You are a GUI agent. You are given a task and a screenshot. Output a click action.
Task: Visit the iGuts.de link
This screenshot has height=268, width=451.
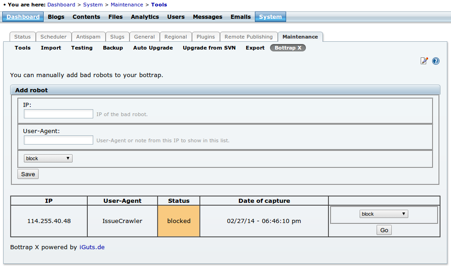(92, 247)
